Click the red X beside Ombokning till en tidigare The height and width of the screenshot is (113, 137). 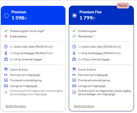(6, 92)
